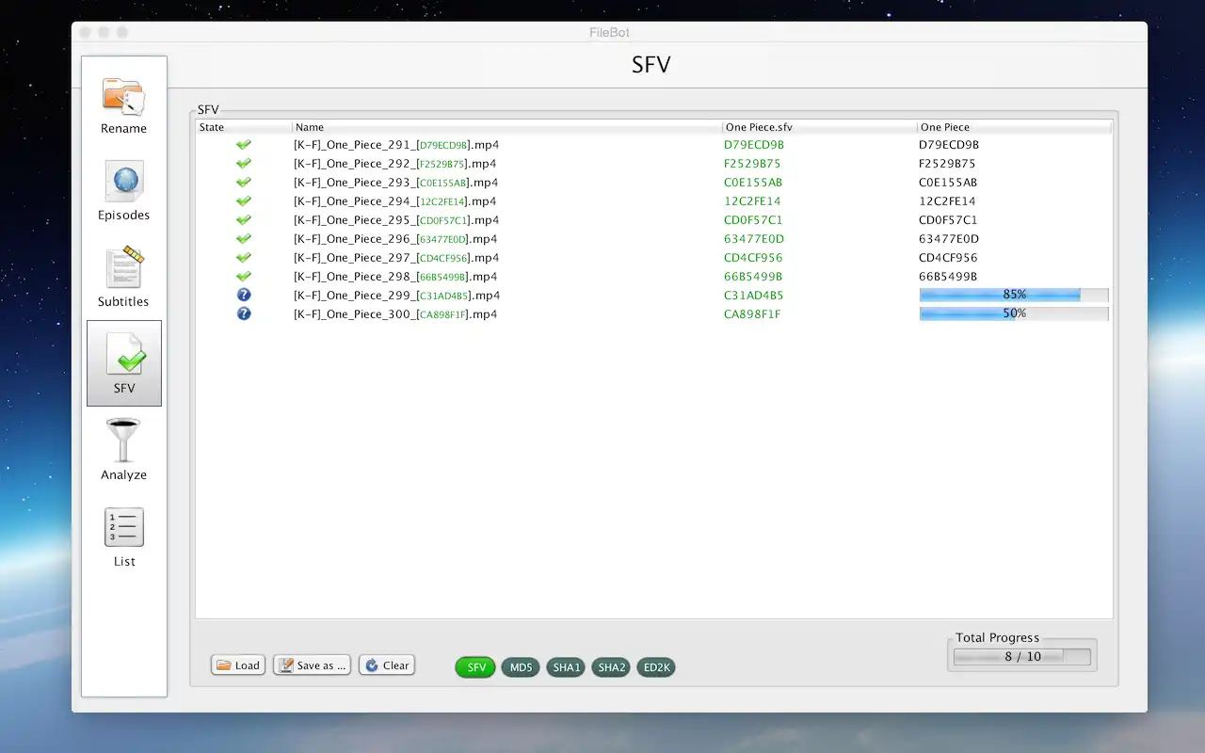Sort by the Name column header

click(507, 127)
